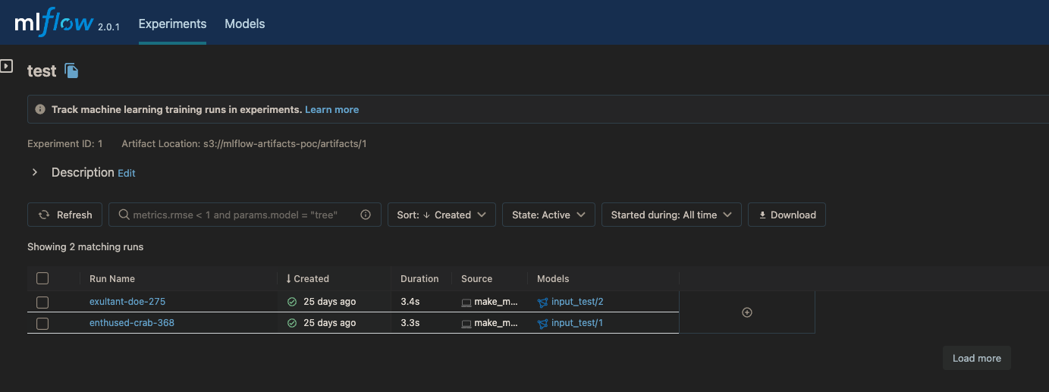Click success status icon for enthused-crab-368
The height and width of the screenshot is (392, 1049).
point(292,323)
